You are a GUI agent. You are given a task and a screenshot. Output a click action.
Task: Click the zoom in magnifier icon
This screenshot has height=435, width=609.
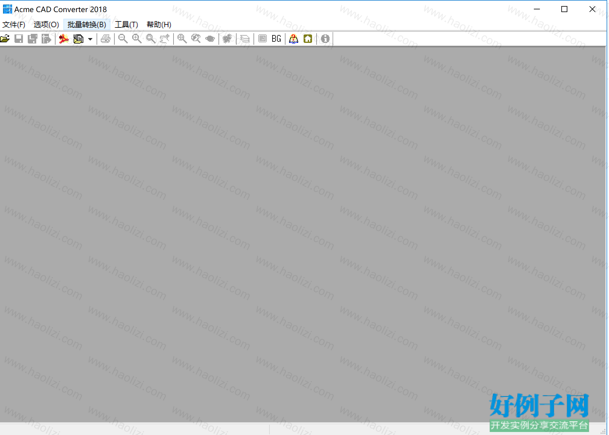(x=137, y=39)
